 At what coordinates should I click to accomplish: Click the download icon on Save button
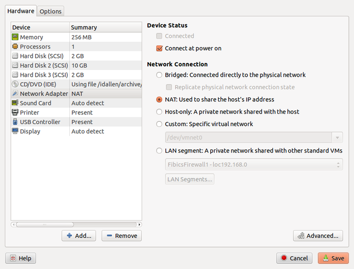326,258
